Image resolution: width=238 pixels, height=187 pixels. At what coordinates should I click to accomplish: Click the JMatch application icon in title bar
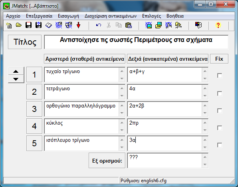(6, 6)
